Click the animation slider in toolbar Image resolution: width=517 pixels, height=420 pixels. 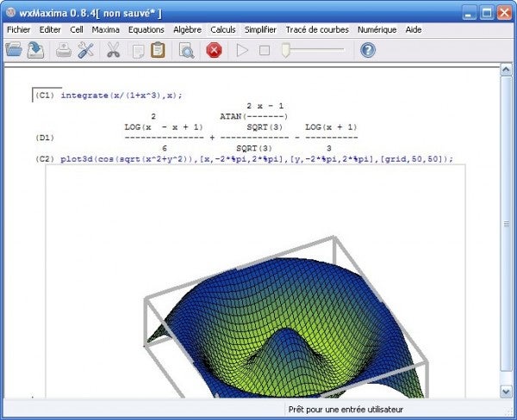pos(315,50)
